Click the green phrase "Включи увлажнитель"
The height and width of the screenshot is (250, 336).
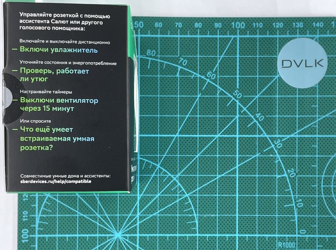tap(59, 50)
